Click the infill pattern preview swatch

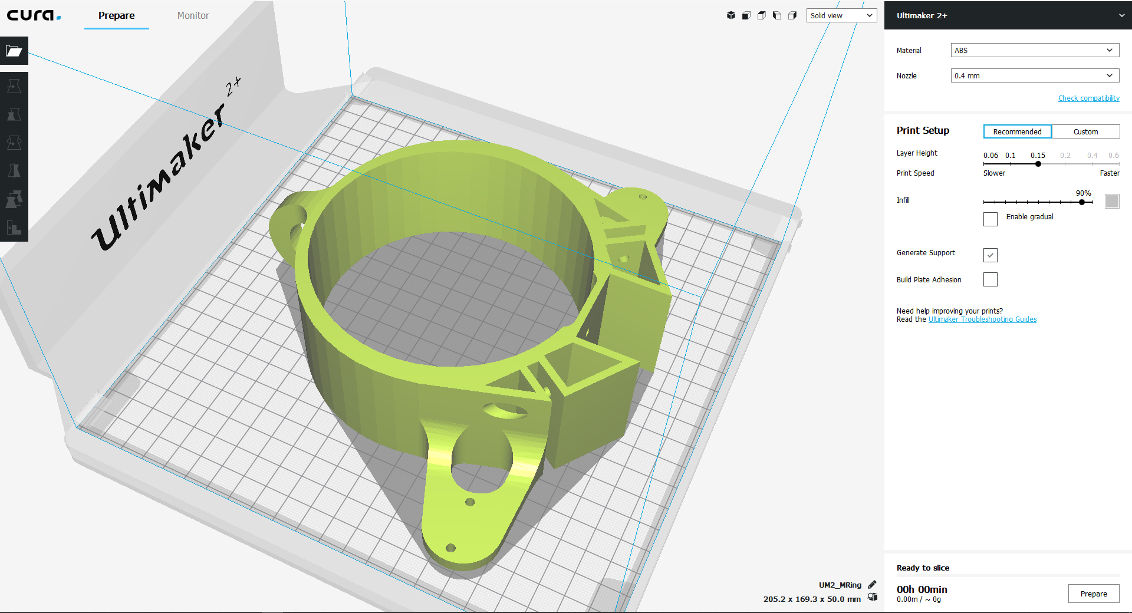click(x=1112, y=202)
